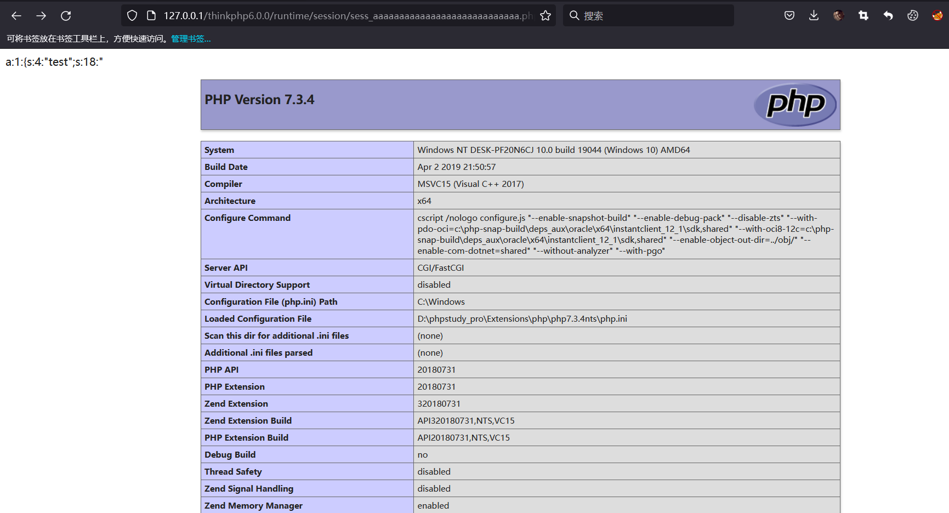Select the Debug Build value no
This screenshot has height=513, width=949.
pos(423,455)
